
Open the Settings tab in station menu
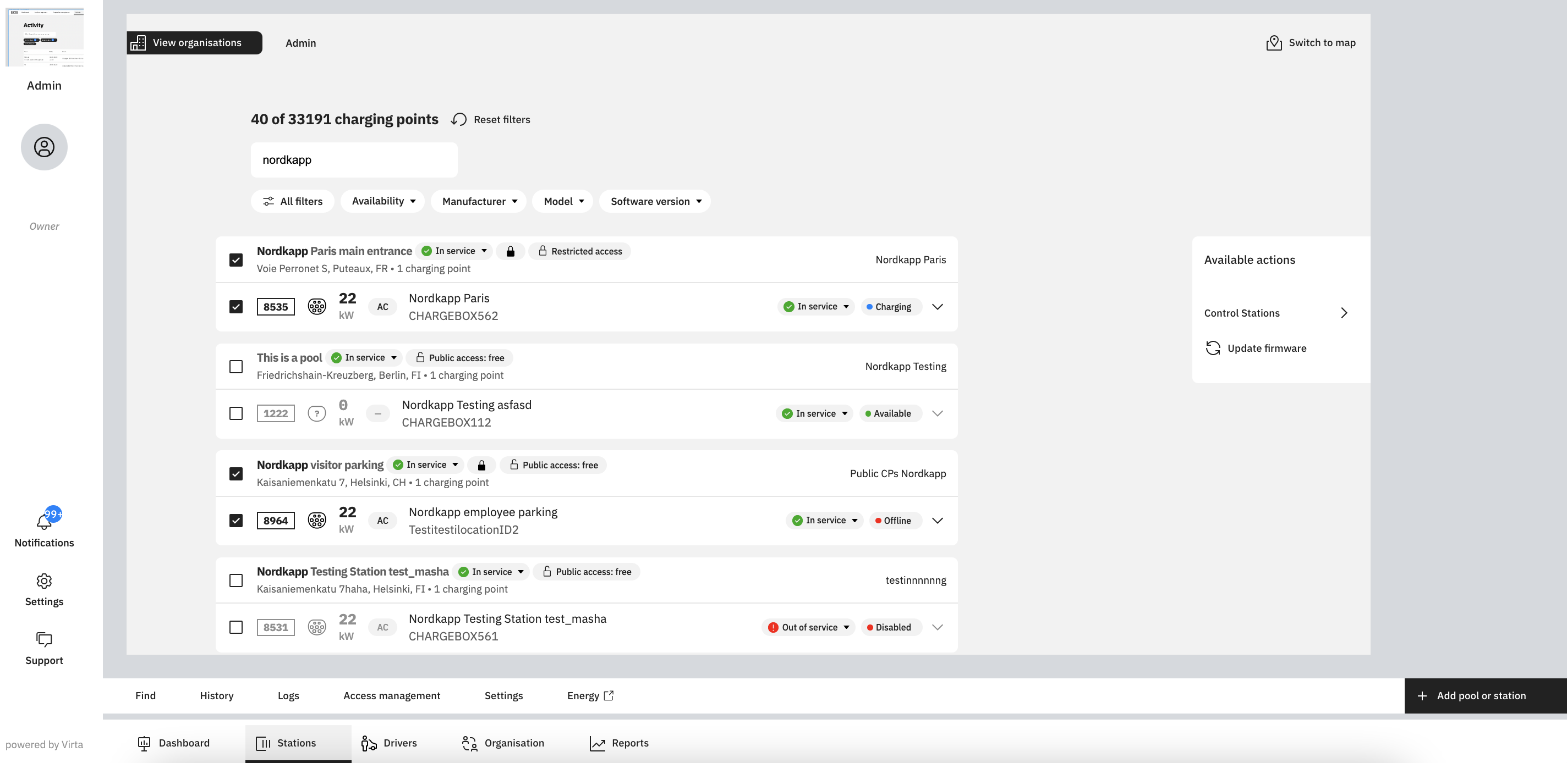(x=503, y=695)
